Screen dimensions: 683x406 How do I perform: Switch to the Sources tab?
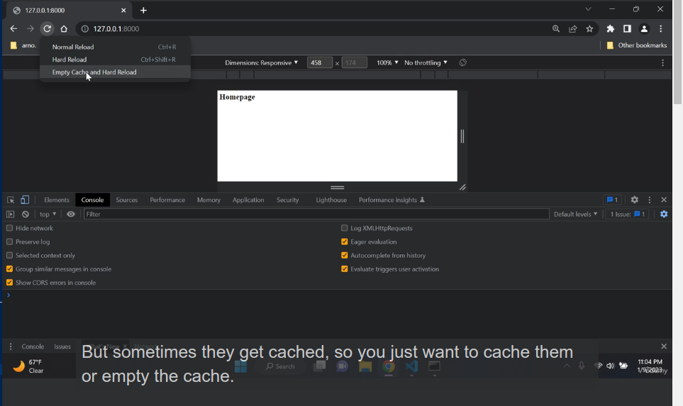(127, 200)
